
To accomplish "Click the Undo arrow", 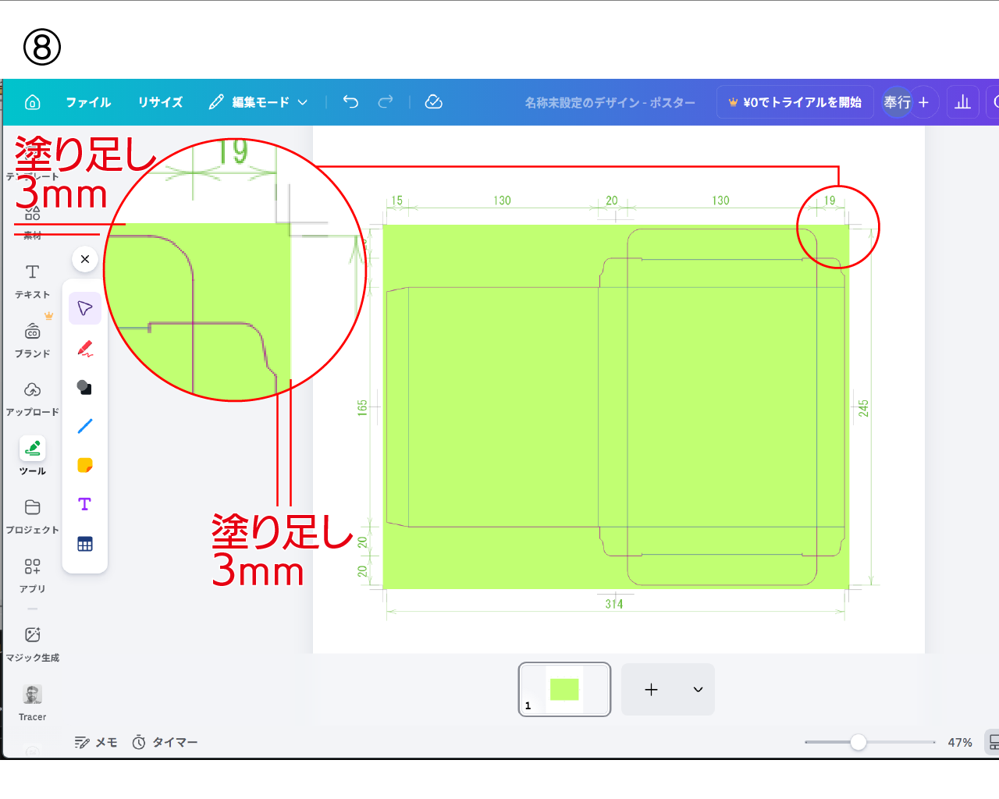I will [x=350, y=102].
